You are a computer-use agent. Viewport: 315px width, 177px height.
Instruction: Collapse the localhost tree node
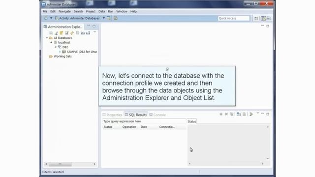[x=51, y=42]
